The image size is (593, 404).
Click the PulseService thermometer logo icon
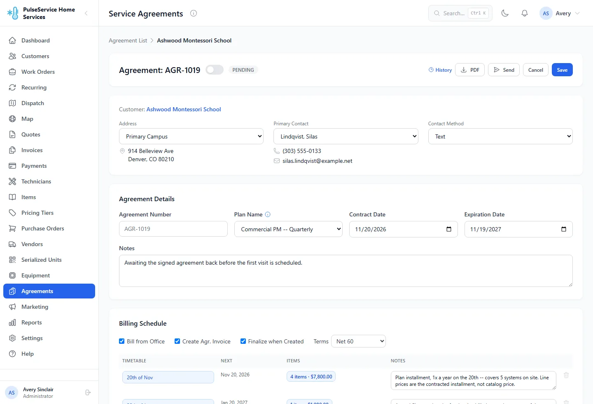[13, 13]
